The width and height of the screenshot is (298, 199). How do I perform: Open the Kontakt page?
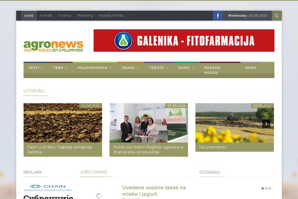coord(46,15)
